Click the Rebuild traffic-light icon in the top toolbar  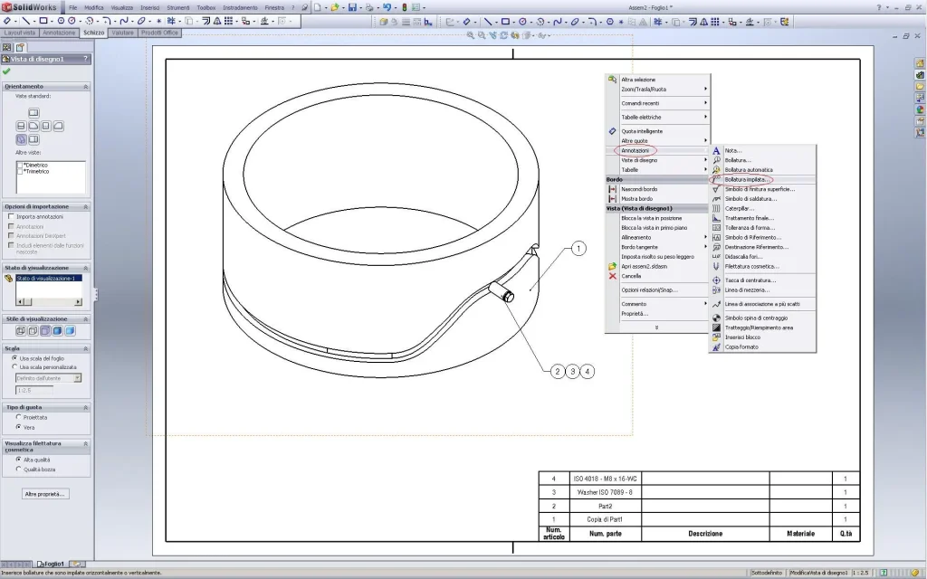pyautogui.click(x=405, y=7)
